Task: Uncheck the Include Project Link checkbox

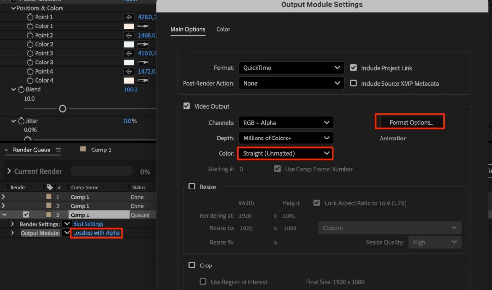Action: click(353, 68)
